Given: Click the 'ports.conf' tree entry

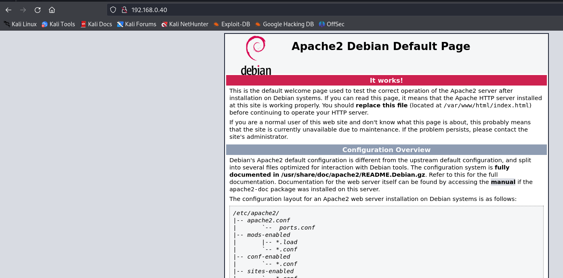Looking at the screenshot, I should 297,228.
